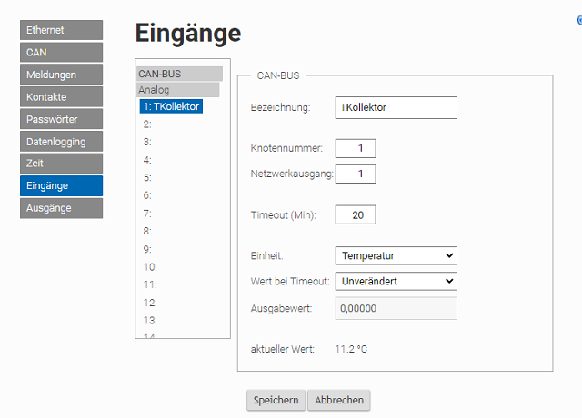Click the Knotennummer input field
582x418 pixels.
tap(356, 148)
